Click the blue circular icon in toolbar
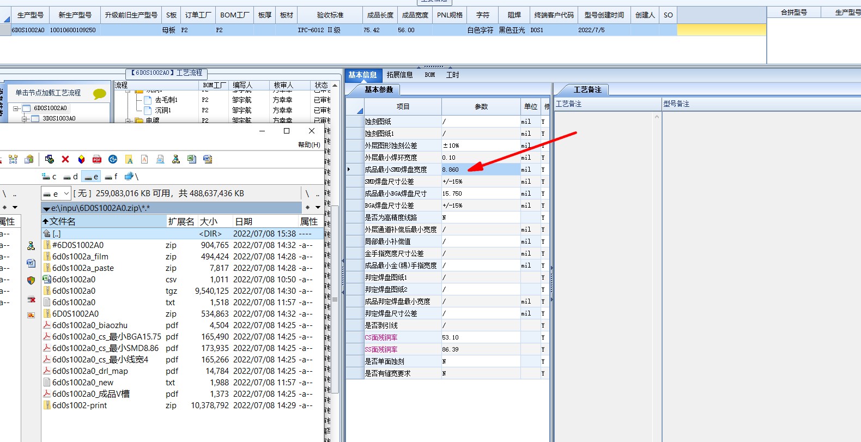The width and height of the screenshot is (861, 442). pos(113,159)
